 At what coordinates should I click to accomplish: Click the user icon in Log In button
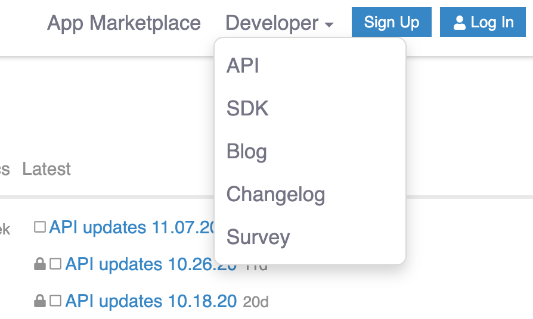click(459, 23)
